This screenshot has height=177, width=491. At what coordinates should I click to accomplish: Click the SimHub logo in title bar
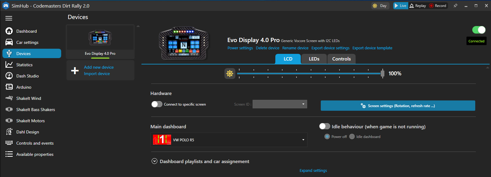coord(6,6)
